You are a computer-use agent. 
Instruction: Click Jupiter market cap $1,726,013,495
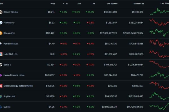(x=136, y=96)
